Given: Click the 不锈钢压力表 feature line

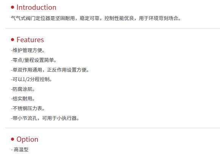Looking at the screenshot, I should [x=28, y=108].
